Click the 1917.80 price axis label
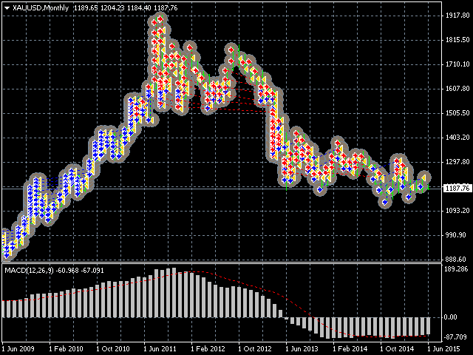 click(457, 15)
